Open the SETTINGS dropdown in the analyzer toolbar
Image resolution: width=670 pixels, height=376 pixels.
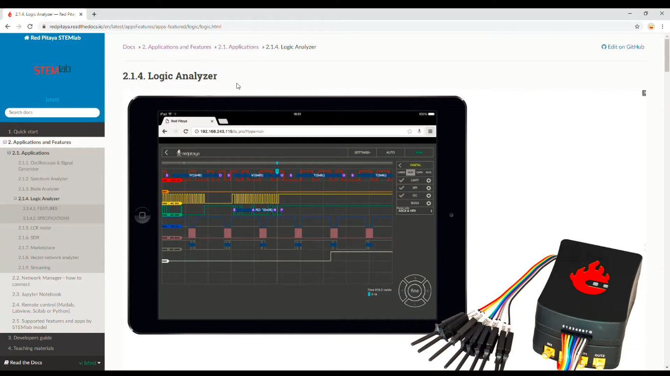coord(362,152)
